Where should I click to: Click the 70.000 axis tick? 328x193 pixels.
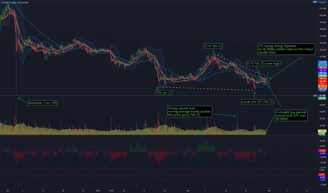(322, 105)
